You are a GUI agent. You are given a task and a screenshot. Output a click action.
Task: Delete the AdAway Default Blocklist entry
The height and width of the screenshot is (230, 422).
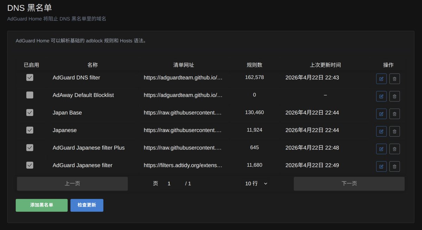point(395,96)
